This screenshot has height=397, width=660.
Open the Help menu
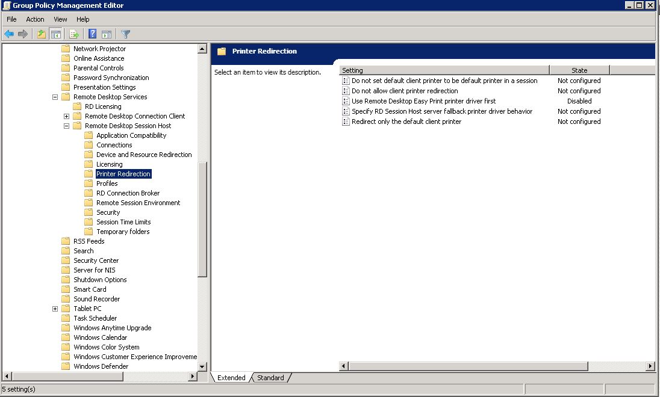pyautogui.click(x=83, y=19)
